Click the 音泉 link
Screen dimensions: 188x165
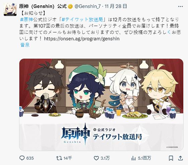click(x=25, y=45)
